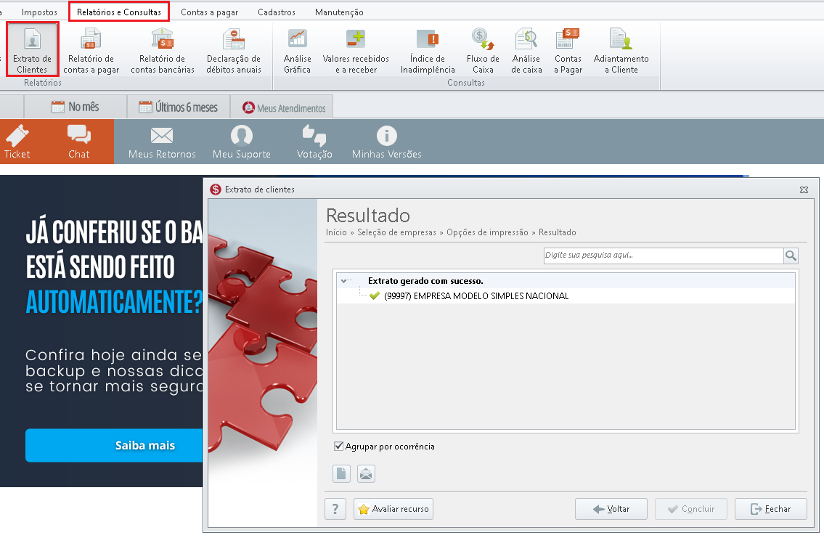Screen dimensions: 824x538
Task: Click the search field 'Digite sua pesquisa aqui'
Action: (x=664, y=256)
